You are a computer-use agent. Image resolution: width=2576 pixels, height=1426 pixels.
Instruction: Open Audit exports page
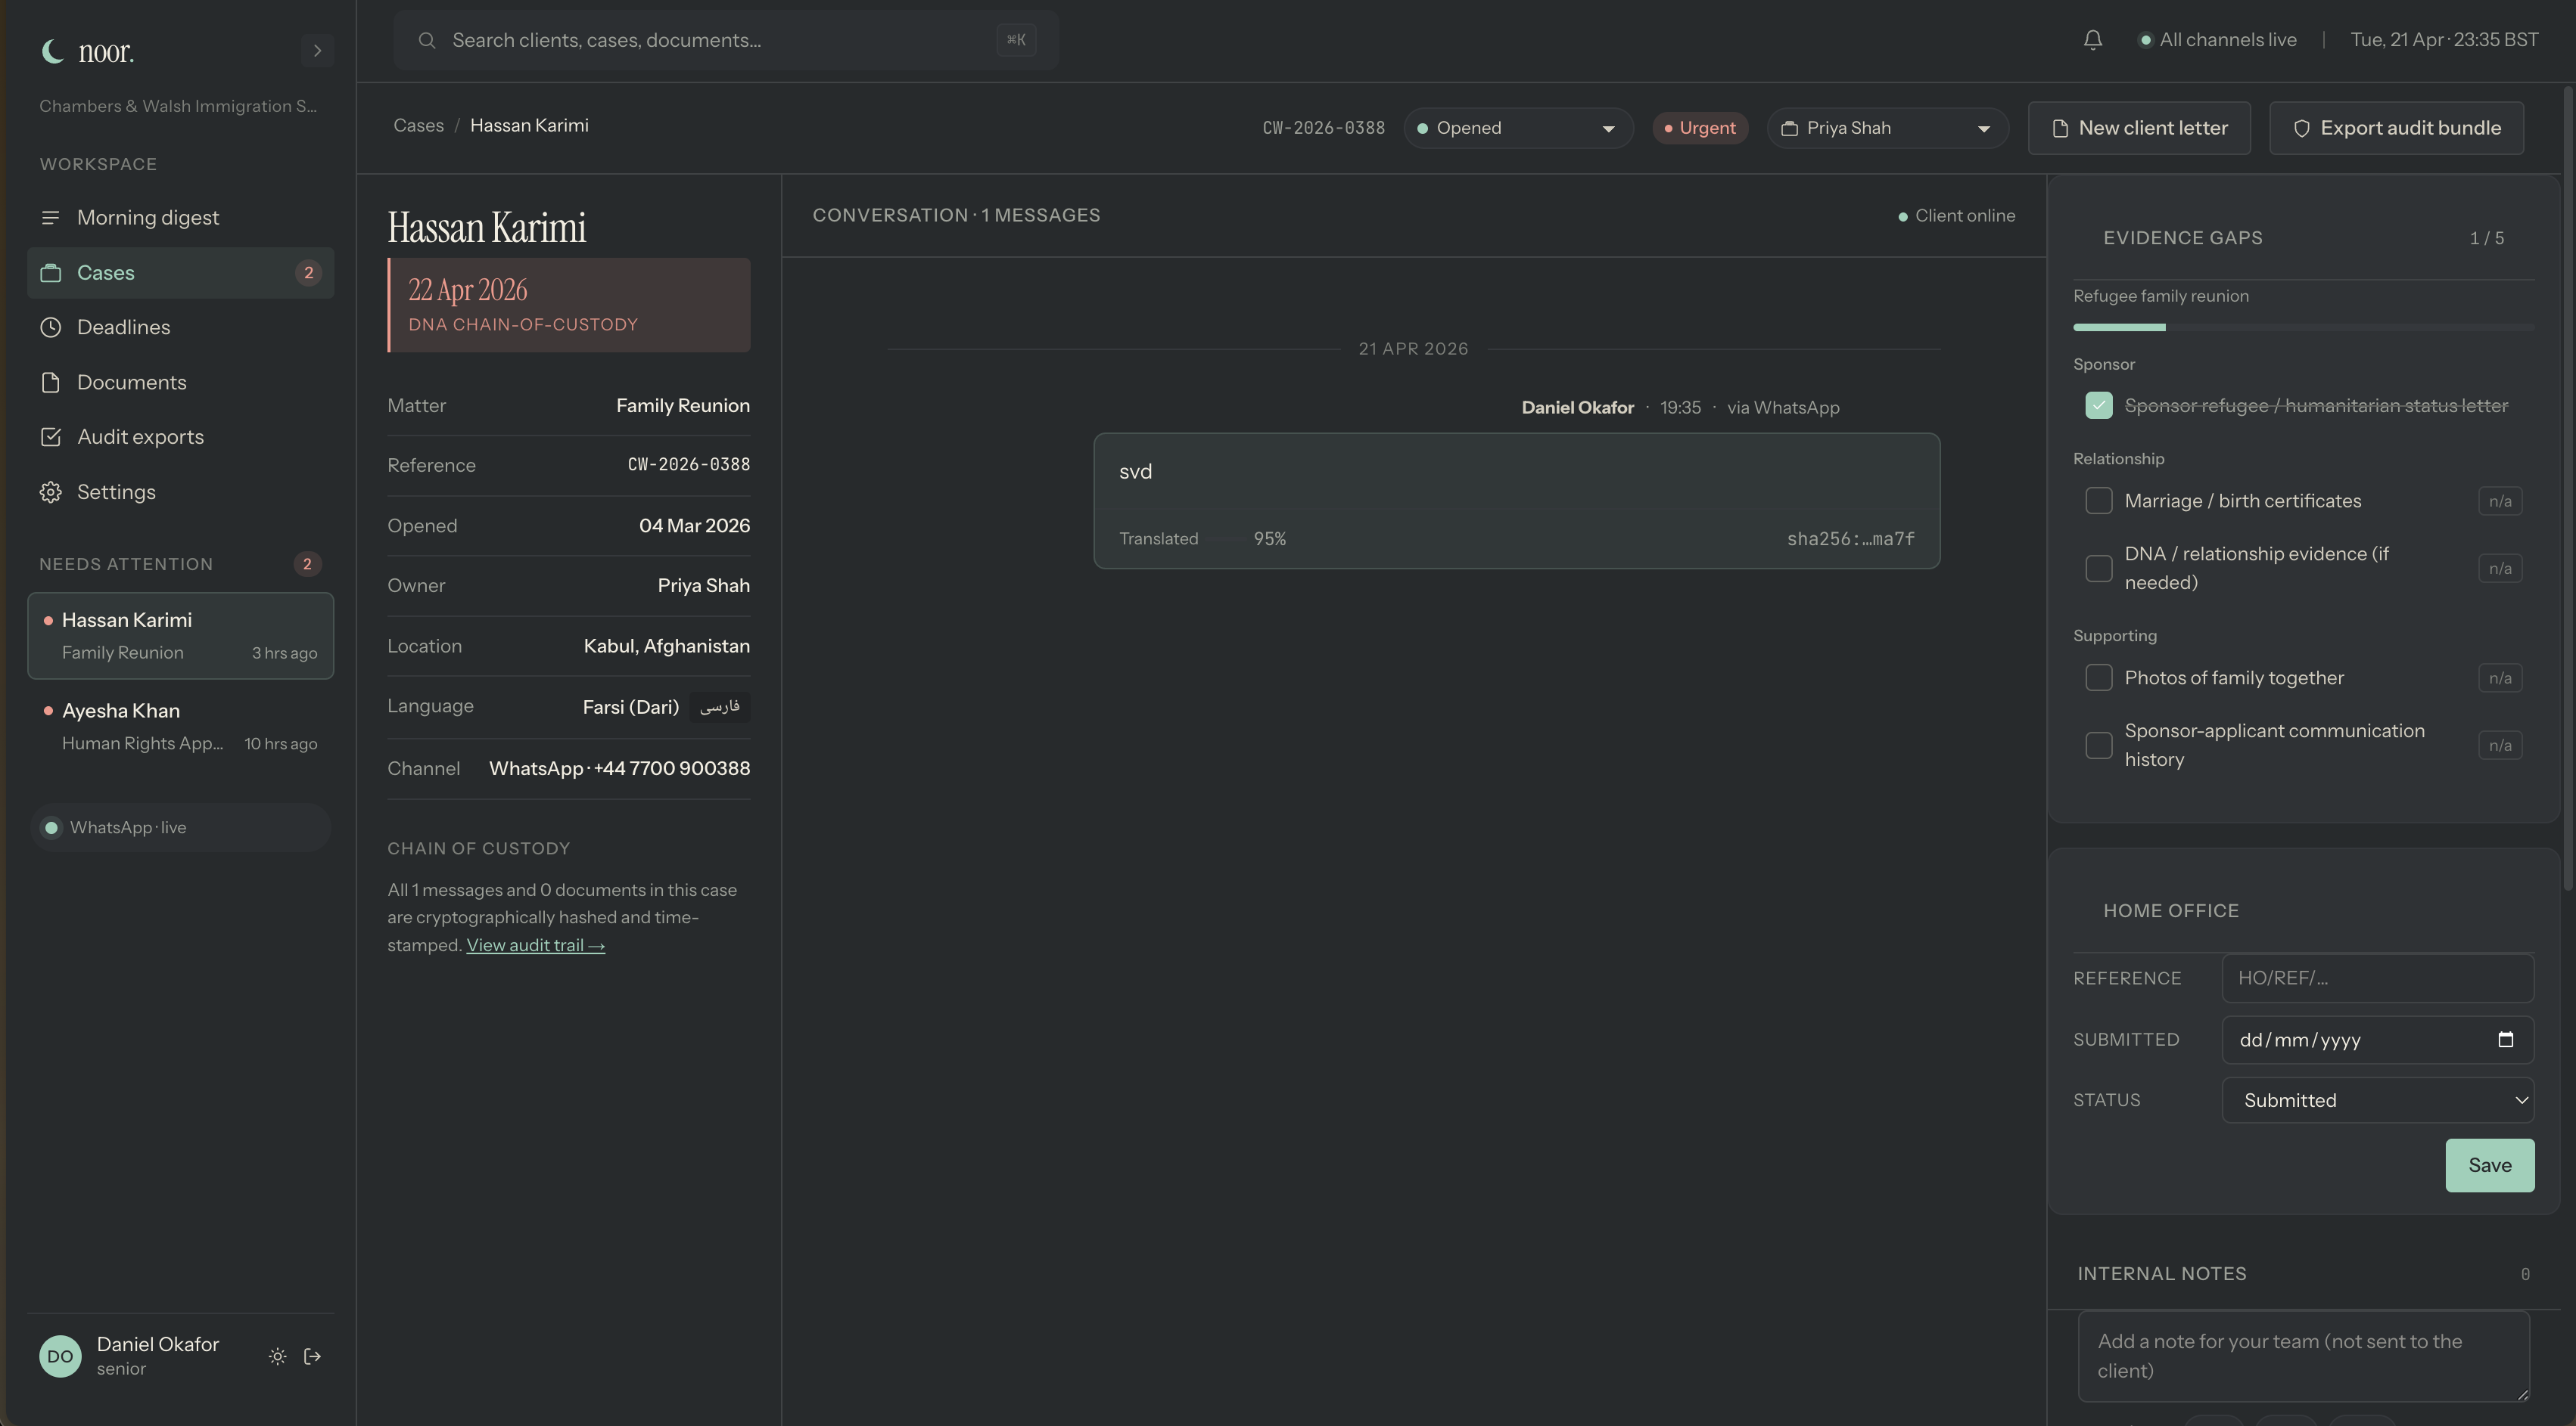point(180,437)
